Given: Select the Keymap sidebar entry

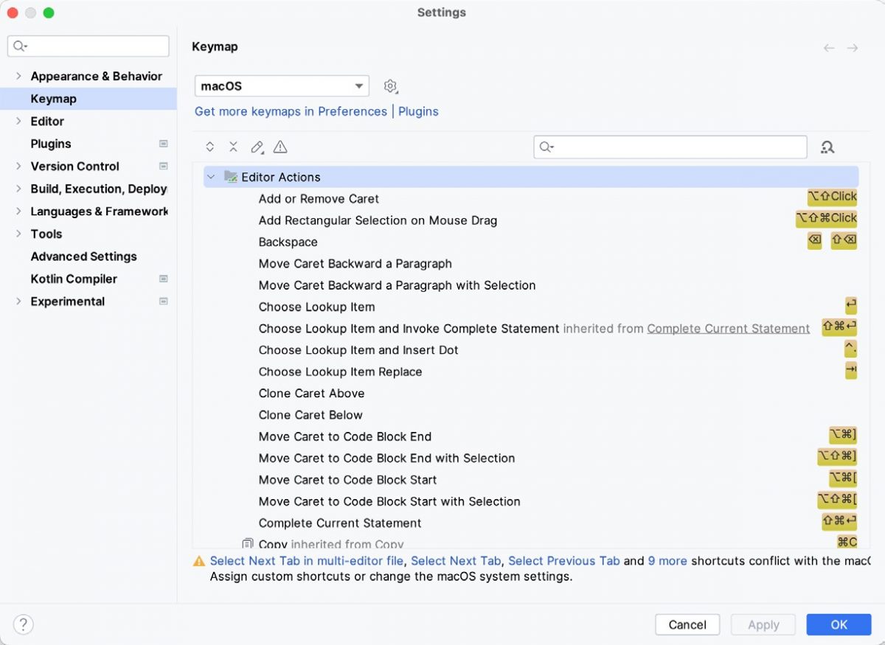Looking at the screenshot, I should coord(53,98).
